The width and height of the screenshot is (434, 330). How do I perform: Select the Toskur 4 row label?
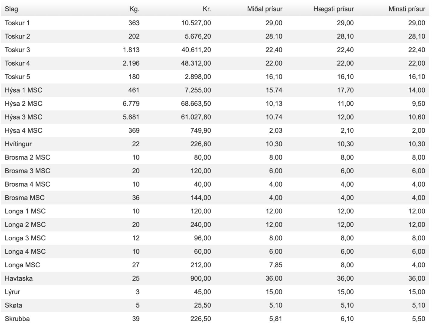coord(17,63)
